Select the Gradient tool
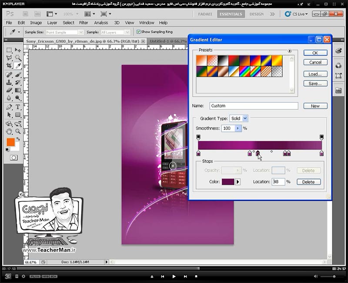This screenshot has width=348, height=283. 18,90
